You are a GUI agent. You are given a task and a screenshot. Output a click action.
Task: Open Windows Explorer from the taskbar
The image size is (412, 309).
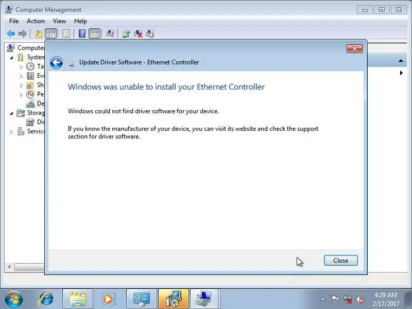[x=78, y=299]
